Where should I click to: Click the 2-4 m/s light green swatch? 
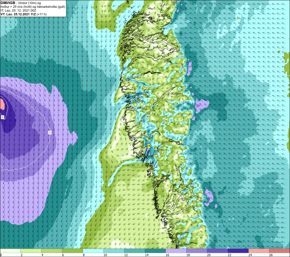click(x=31, y=251)
